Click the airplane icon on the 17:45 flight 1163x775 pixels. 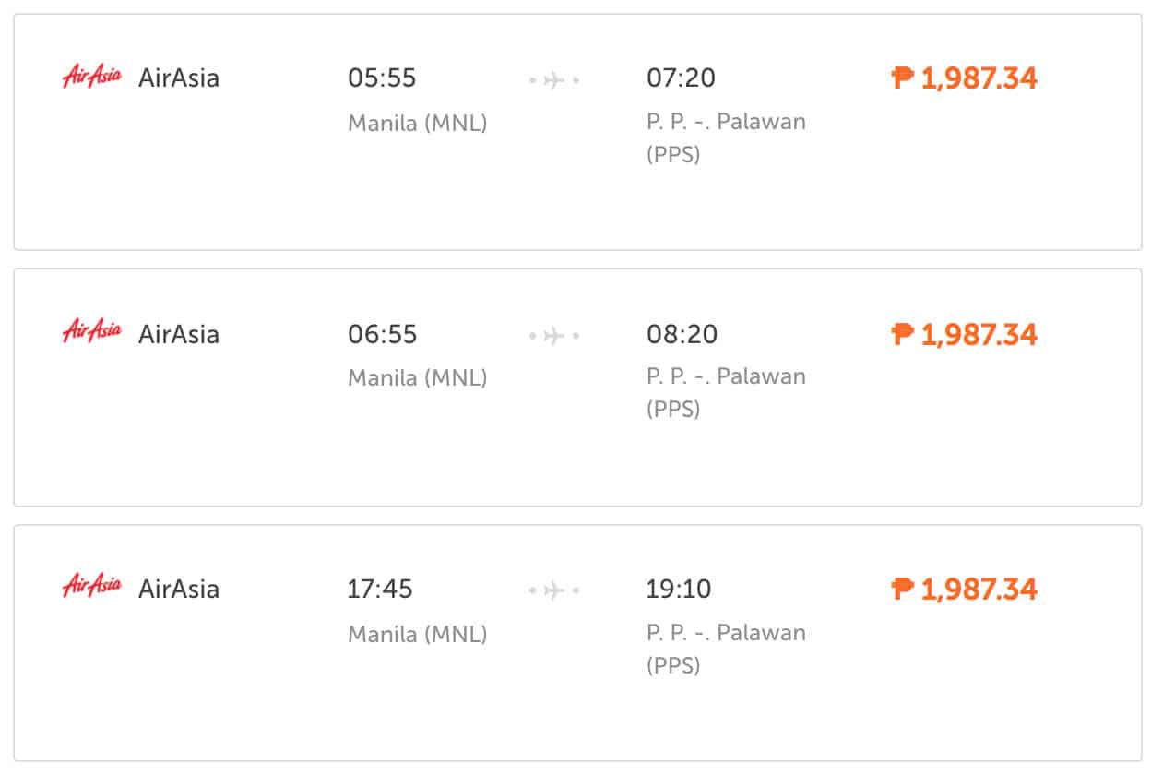[554, 590]
